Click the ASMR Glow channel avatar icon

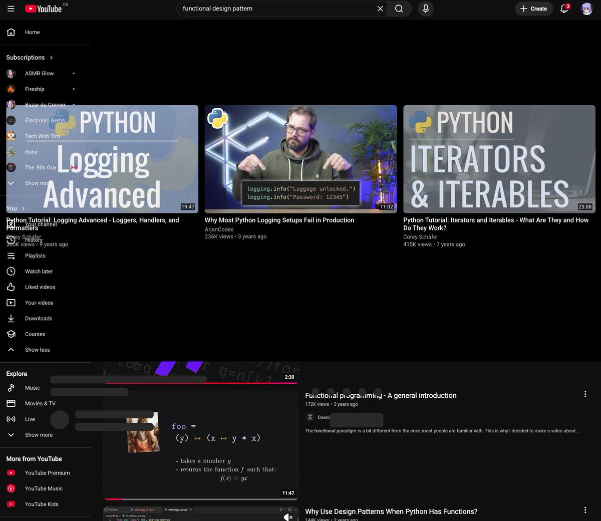point(11,73)
